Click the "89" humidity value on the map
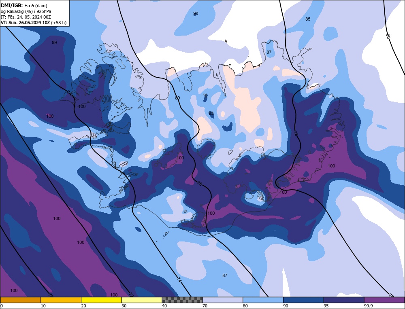 [x=177, y=98]
